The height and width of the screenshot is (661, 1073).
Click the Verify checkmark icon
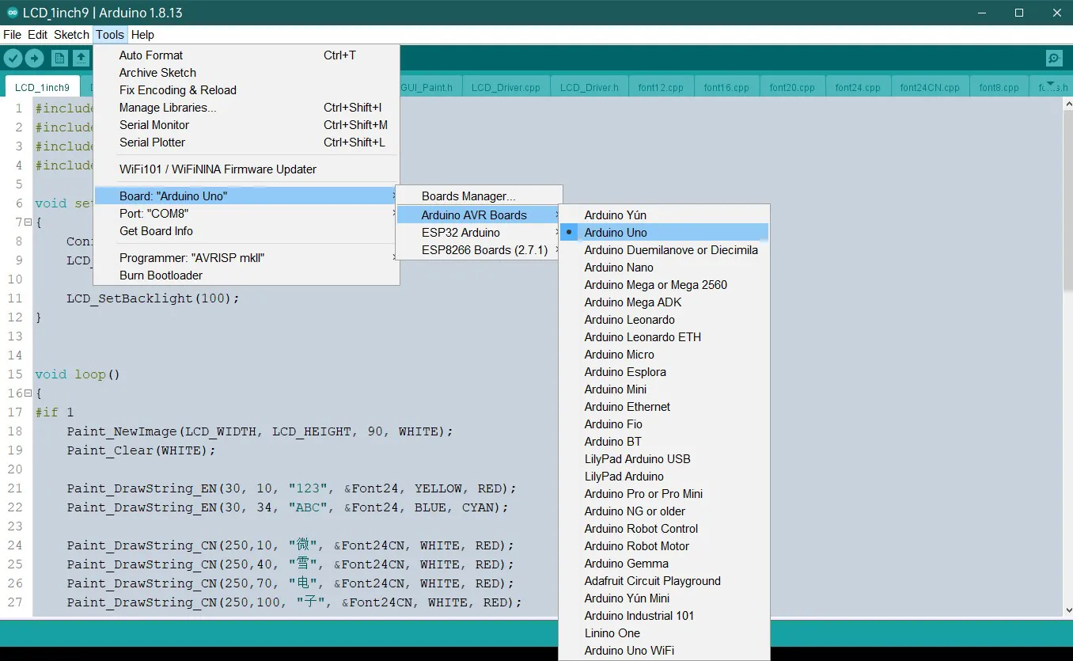coord(13,58)
